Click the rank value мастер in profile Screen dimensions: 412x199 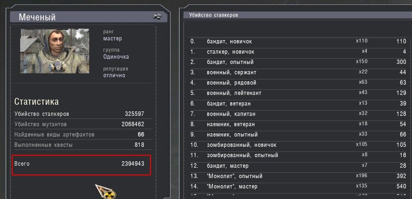click(x=112, y=39)
